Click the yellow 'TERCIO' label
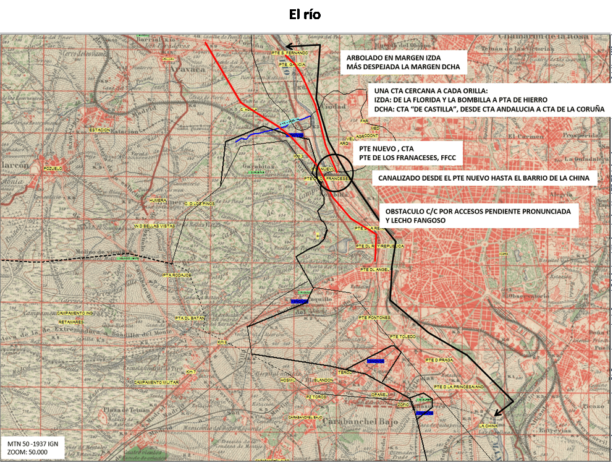 click(345, 373)
